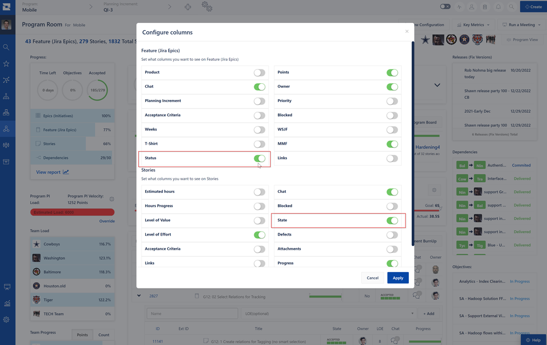Enable the Priority column toggle
This screenshot has width=547, height=345.
coord(392,101)
